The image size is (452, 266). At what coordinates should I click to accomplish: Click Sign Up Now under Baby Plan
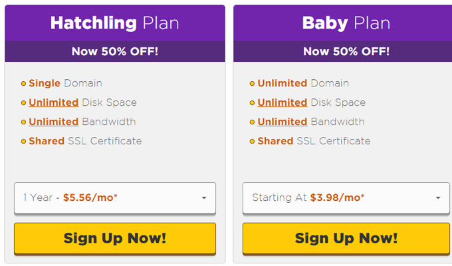click(346, 238)
